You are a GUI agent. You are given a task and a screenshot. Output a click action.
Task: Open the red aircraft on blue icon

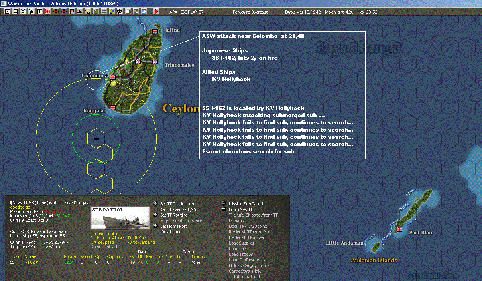tap(64, 12)
